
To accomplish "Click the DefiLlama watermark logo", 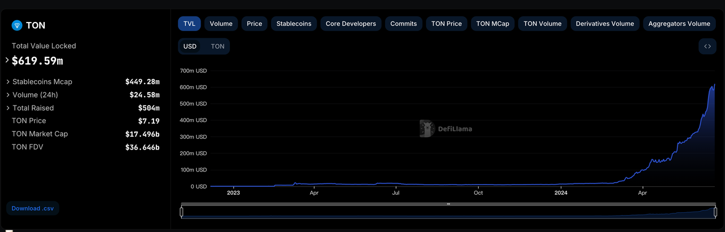I will coord(427,129).
